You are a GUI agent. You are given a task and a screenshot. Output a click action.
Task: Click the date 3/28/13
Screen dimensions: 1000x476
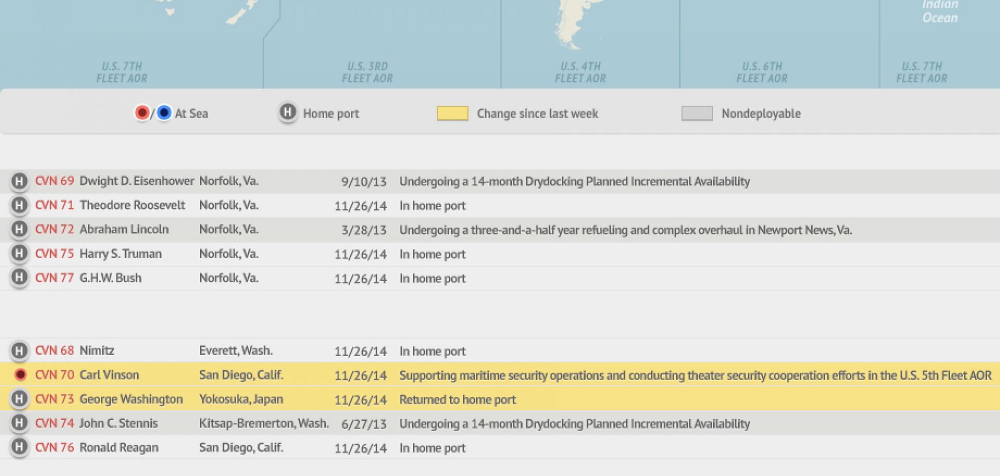[x=364, y=230]
